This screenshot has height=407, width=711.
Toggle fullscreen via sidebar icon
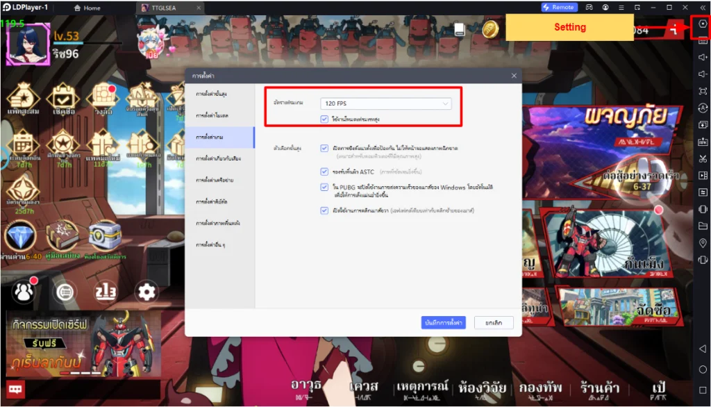(703, 91)
